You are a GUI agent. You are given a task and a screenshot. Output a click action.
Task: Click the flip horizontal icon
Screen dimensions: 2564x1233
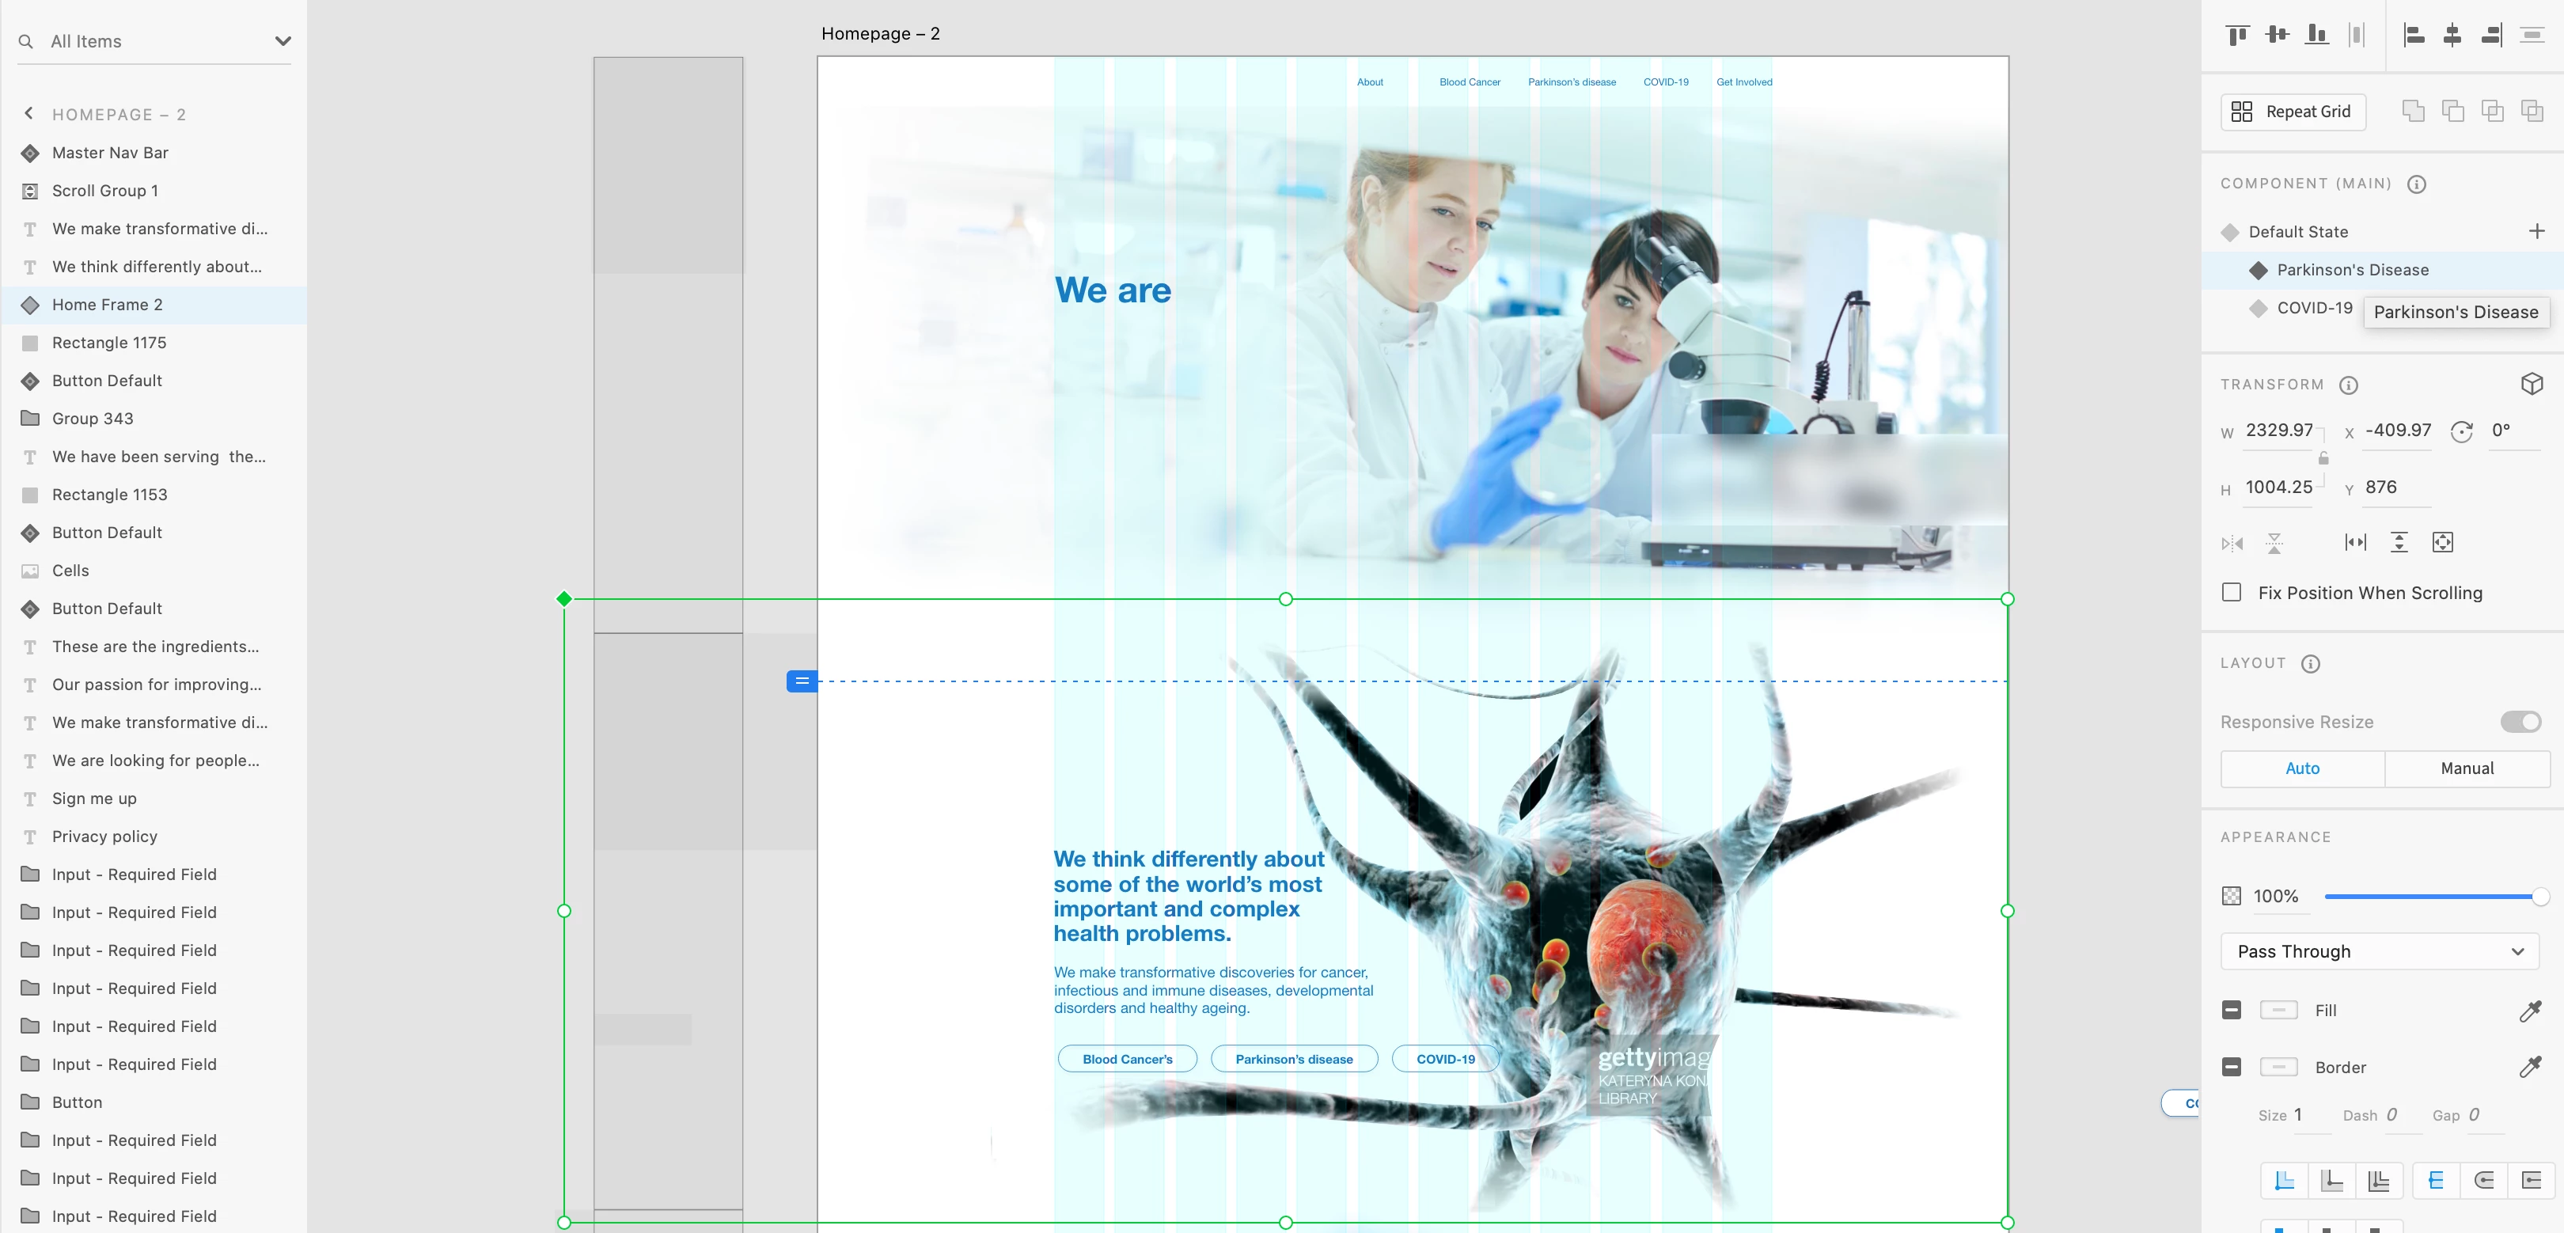coord(2232,544)
